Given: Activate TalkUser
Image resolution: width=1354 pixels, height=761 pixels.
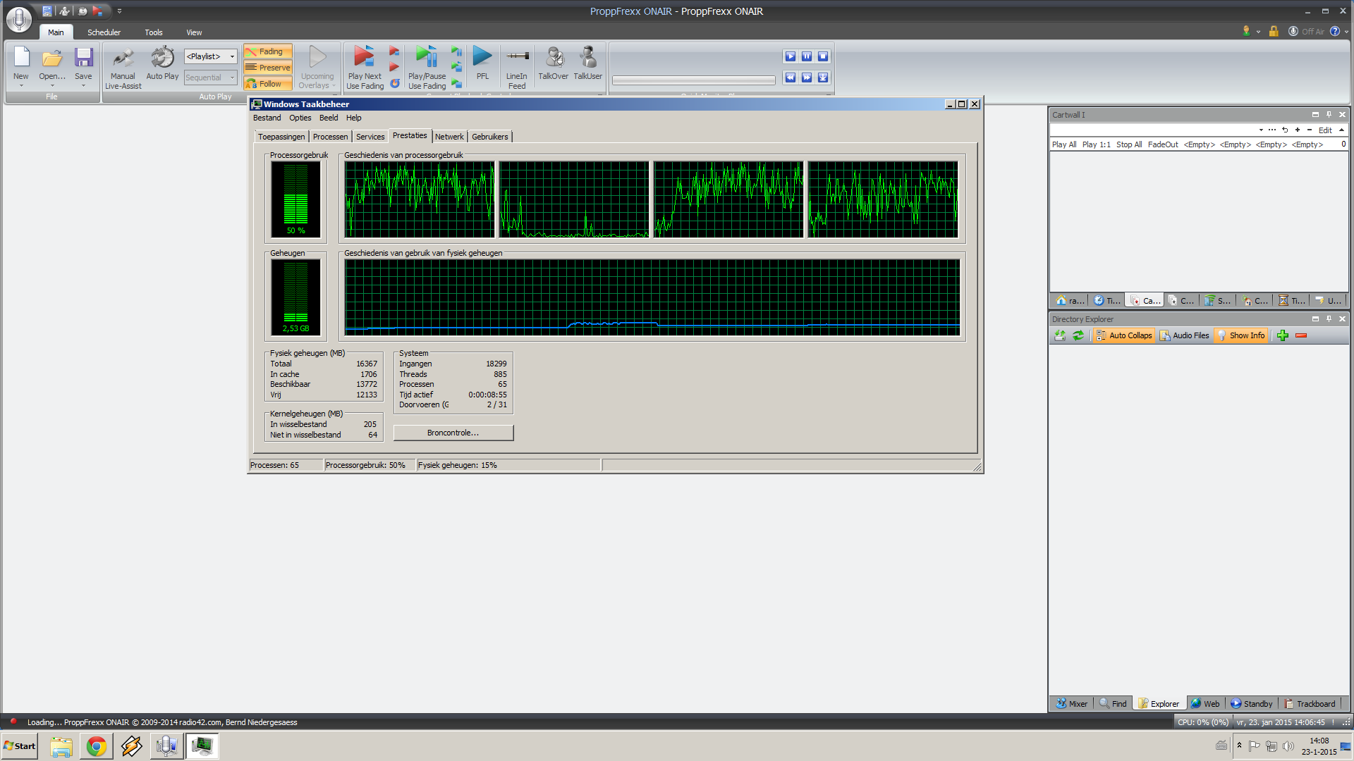Looking at the screenshot, I should 587,63.
